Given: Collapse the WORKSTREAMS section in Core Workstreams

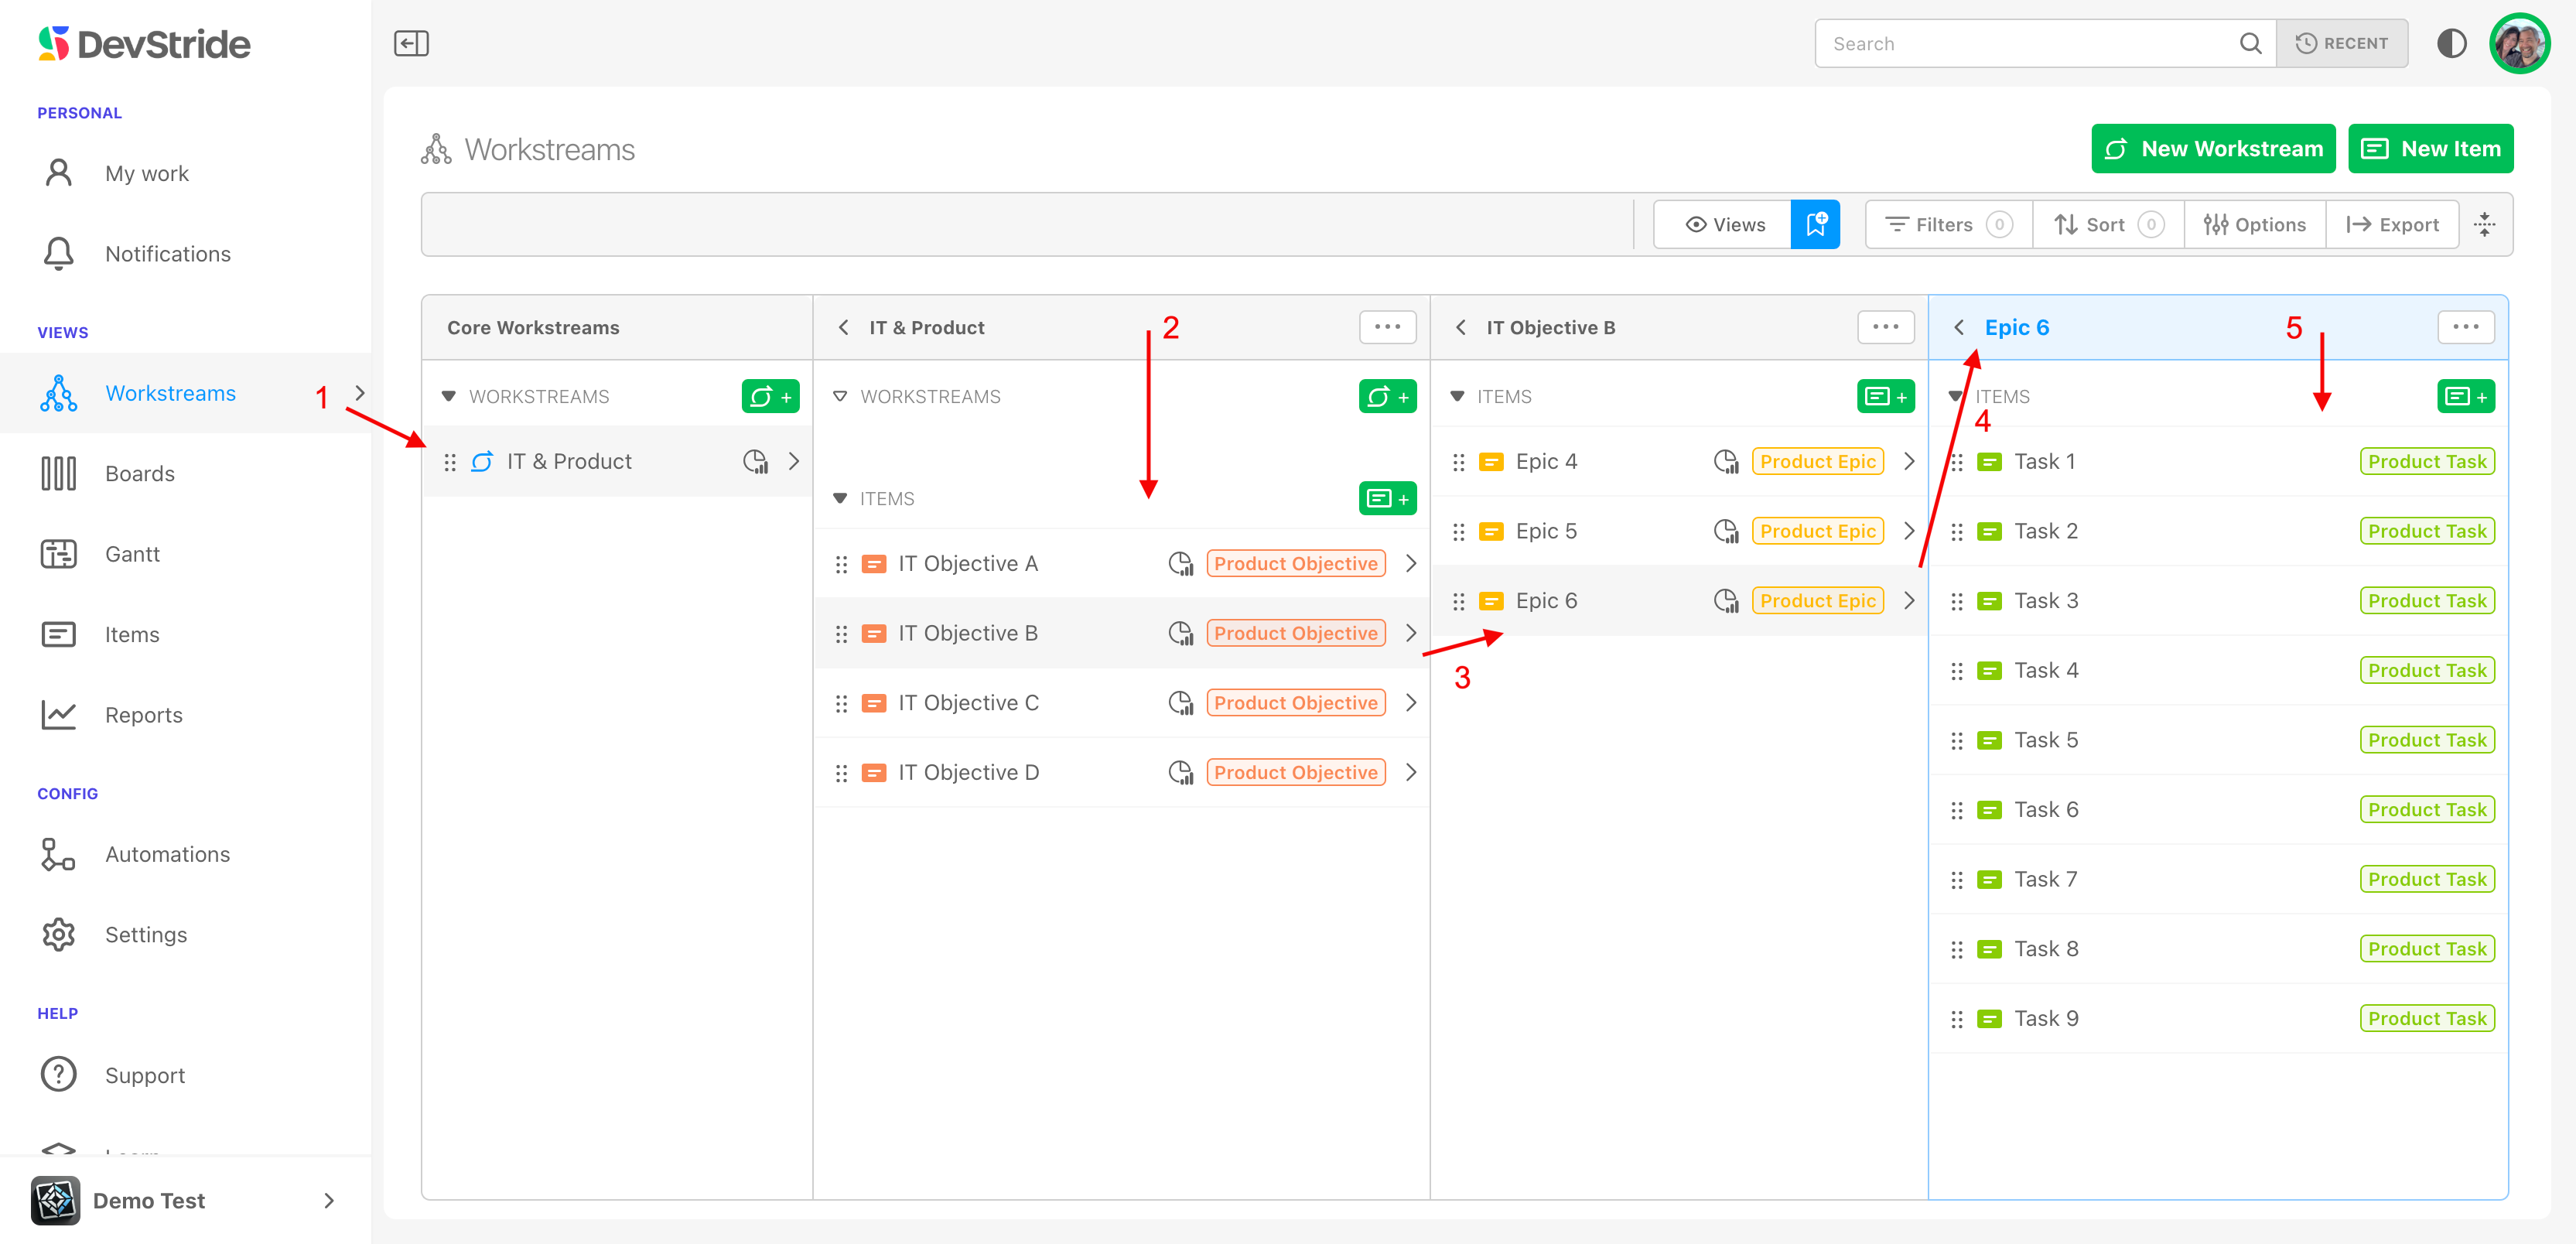Looking at the screenshot, I should pyautogui.click(x=449, y=397).
